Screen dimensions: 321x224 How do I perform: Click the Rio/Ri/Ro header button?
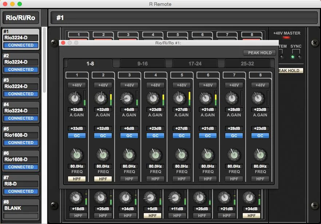coord(21,17)
